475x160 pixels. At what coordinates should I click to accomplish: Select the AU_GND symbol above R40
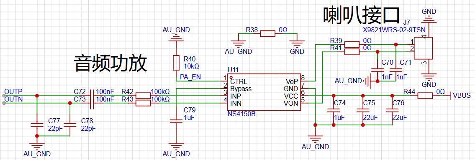click(x=176, y=34)
